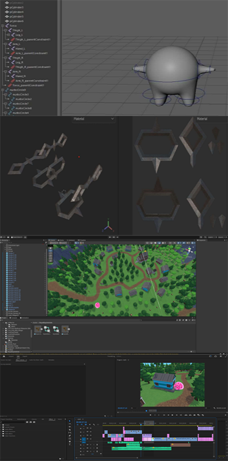This screenshot has width=228, height=461.
Task: Select the Selection tool in Premiere toolbar
Action: pos(69,421)
